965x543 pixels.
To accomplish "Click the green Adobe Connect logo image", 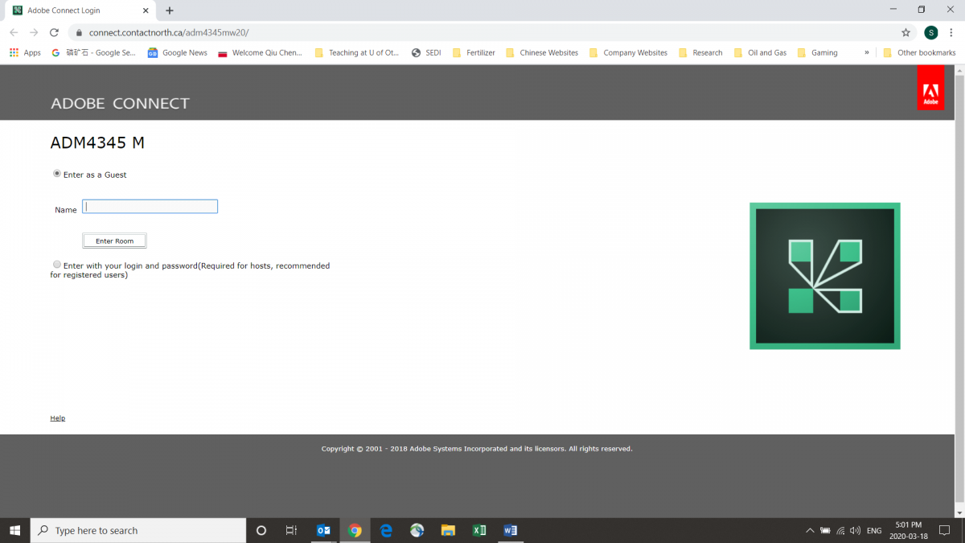I will (x=825, y=276).
